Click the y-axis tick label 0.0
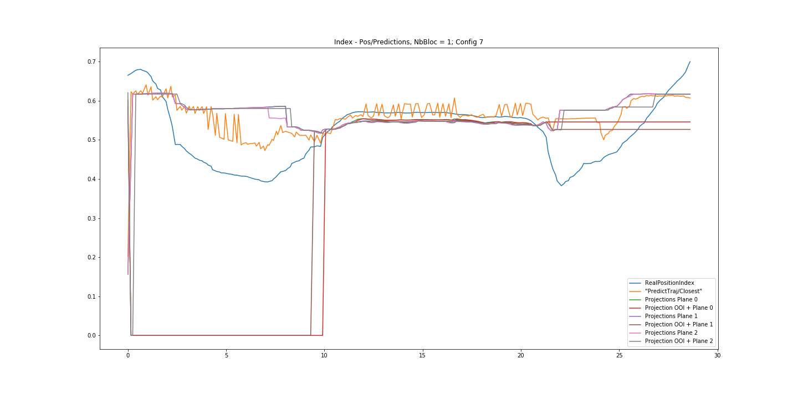This screenshot has width=798, height=399. click(x=91, y=336)
